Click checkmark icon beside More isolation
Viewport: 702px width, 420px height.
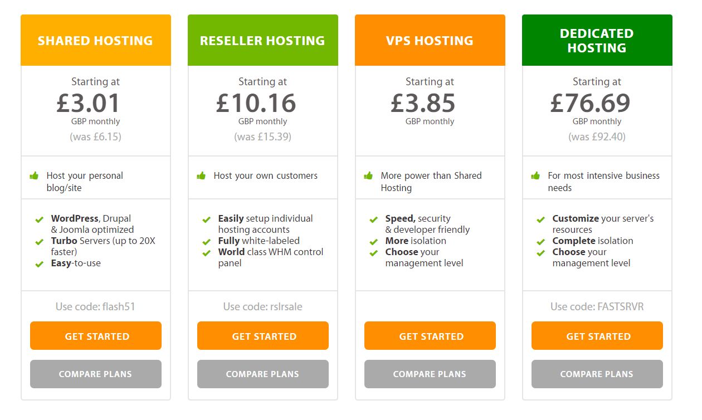373,242
